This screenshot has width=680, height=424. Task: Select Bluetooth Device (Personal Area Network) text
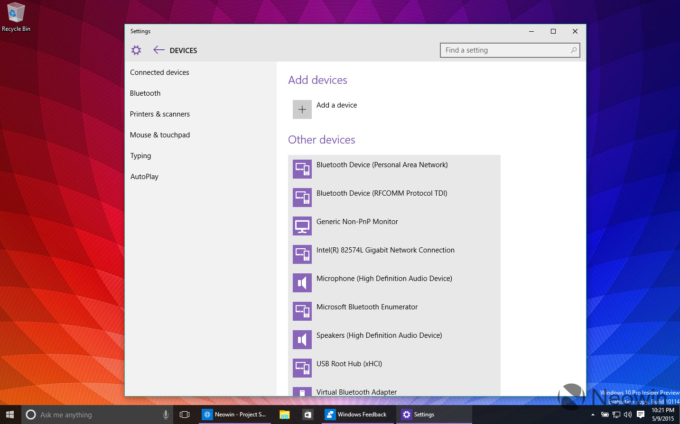[x=382, y=165]
